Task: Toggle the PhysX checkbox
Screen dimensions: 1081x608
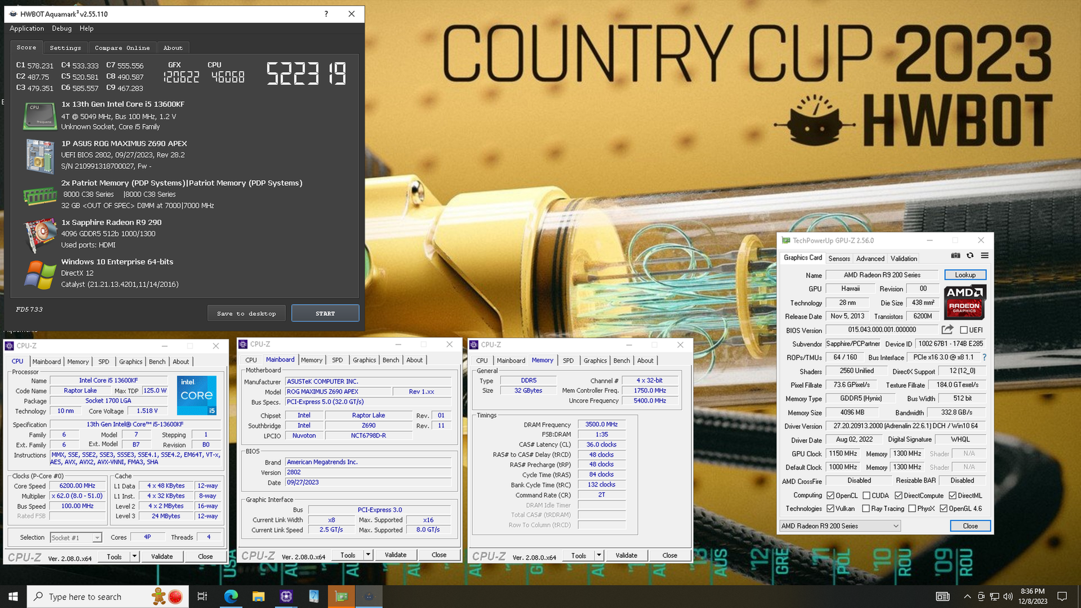Action: click(x=912, y=508)
